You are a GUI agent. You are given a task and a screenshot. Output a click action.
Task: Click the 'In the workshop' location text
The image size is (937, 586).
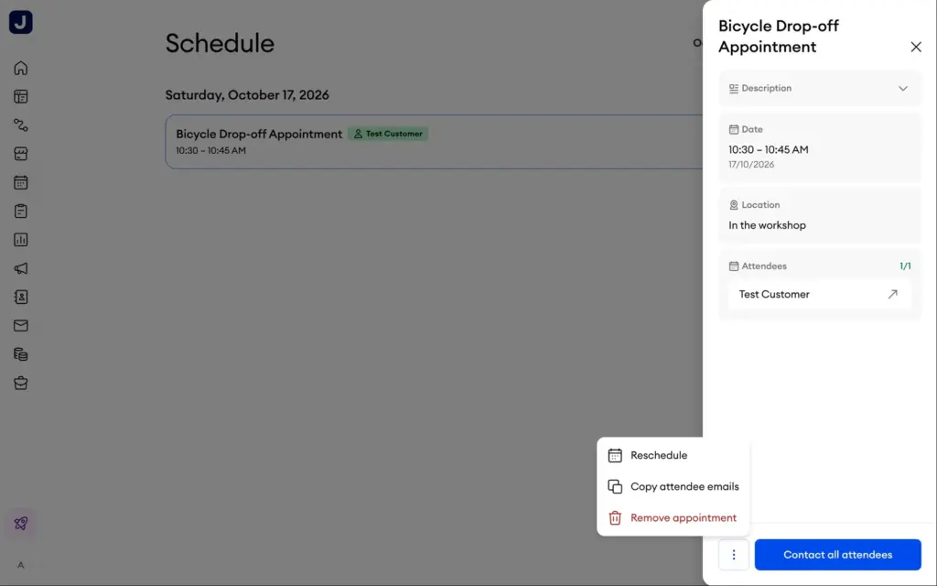(x=767, y=225)
